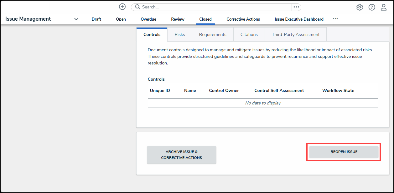Select the Overdue tab
Viewport: 394px width, 193px height.
point(148,19)
